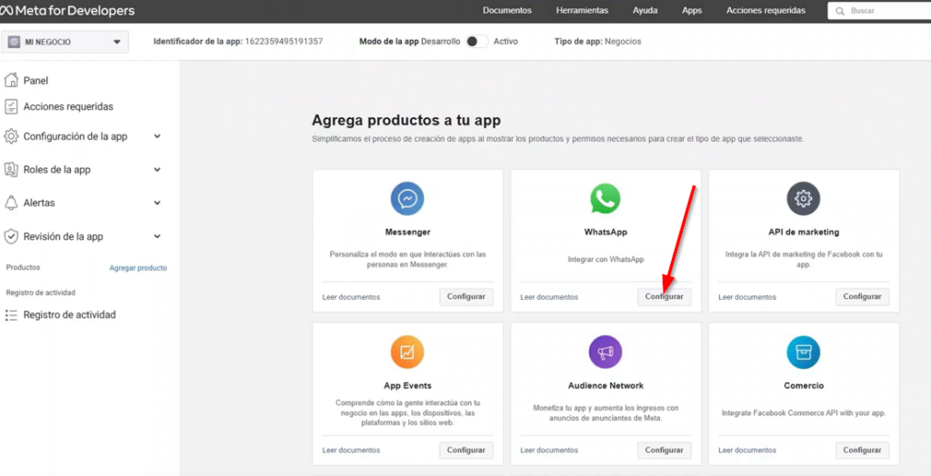Click the Registro de actividad list icon
The image size is (931, 476).
point(11,314)
